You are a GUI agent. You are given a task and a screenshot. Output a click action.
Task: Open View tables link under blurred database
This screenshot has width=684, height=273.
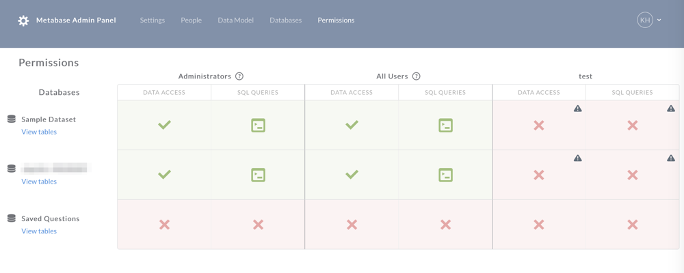[x=39, y=182]
